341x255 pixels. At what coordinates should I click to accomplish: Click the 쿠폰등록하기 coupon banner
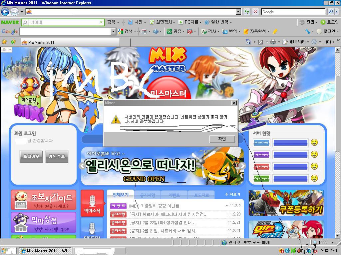[286, 203]
